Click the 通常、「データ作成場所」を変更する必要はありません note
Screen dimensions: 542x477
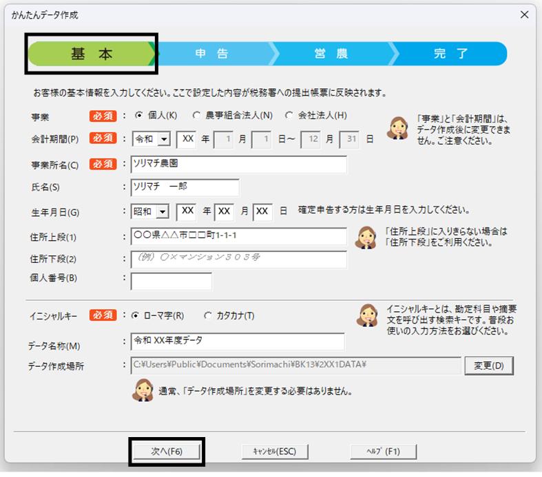coord(256,392)
